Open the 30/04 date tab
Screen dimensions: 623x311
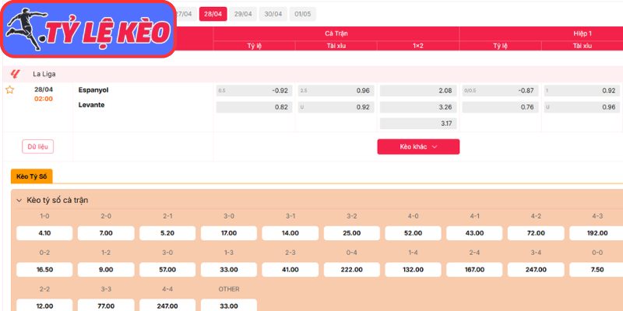pyautogui.click(x=273, y=14)
